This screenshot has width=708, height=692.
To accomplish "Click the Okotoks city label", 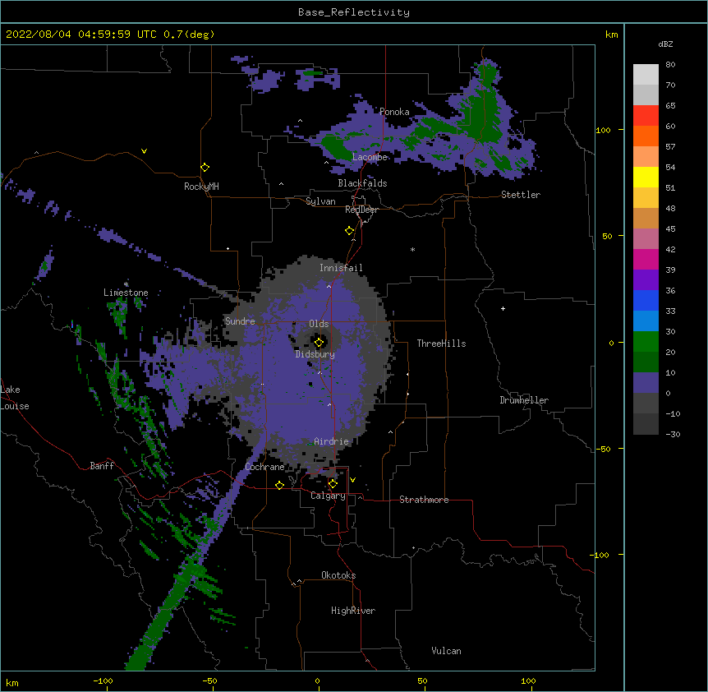I will 338,575.
